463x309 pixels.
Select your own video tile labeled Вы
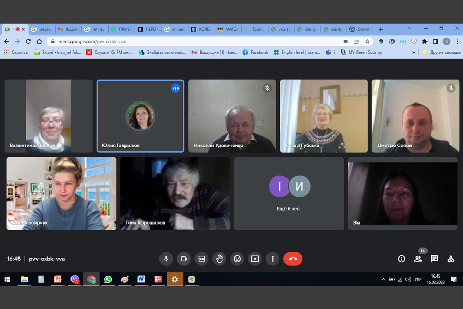pyautogui.click(x=403, y=194)
